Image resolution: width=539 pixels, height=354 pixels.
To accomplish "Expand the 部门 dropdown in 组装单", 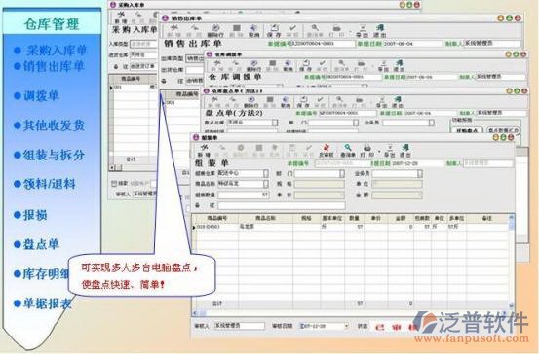I will (342, 173).
